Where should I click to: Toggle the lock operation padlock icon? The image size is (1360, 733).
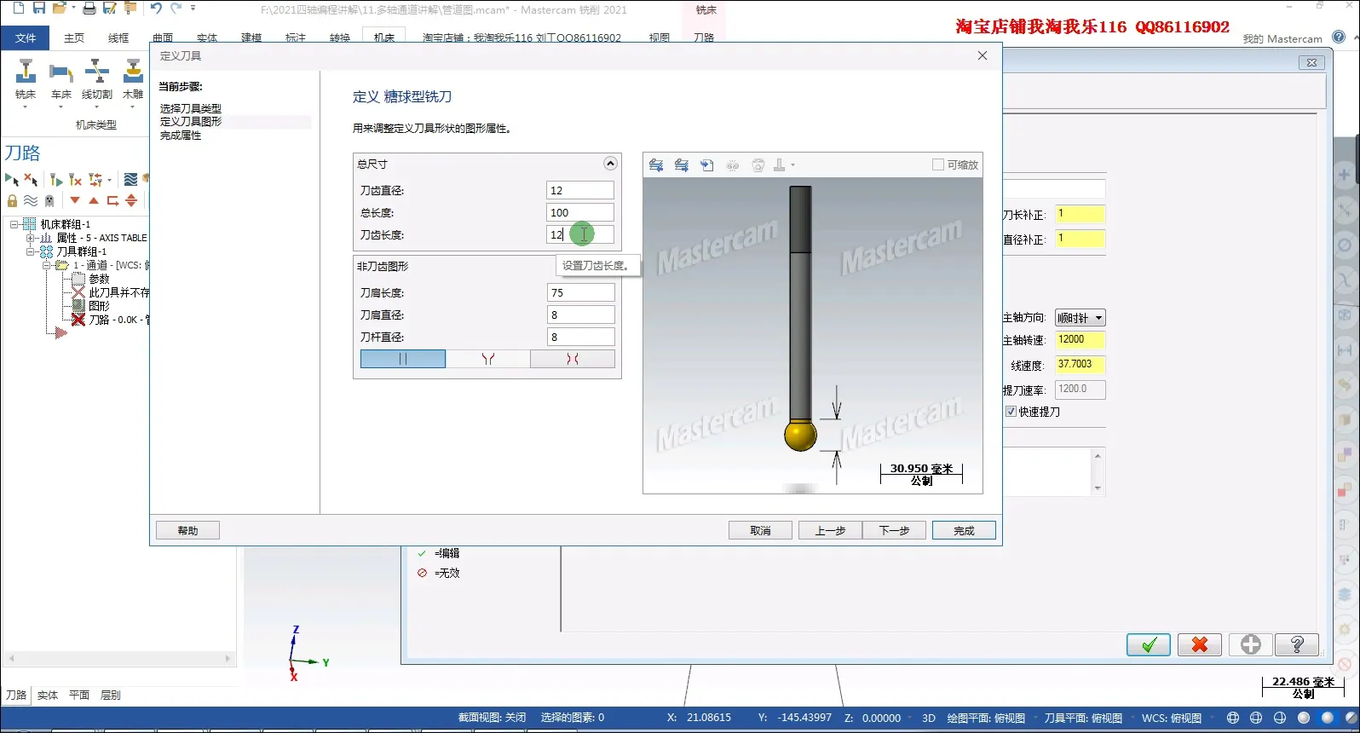(x=12, y=201)
